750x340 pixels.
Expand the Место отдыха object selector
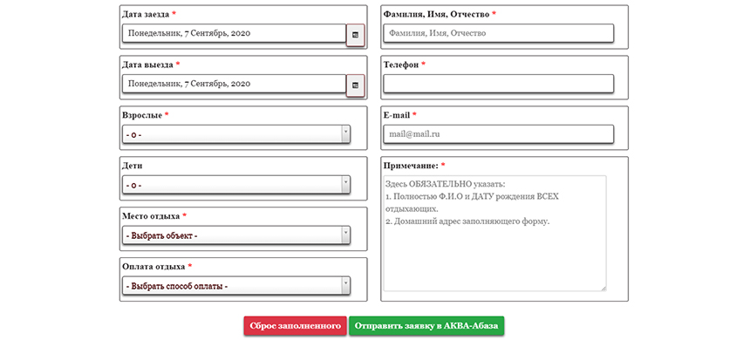(x=236, y=235)
